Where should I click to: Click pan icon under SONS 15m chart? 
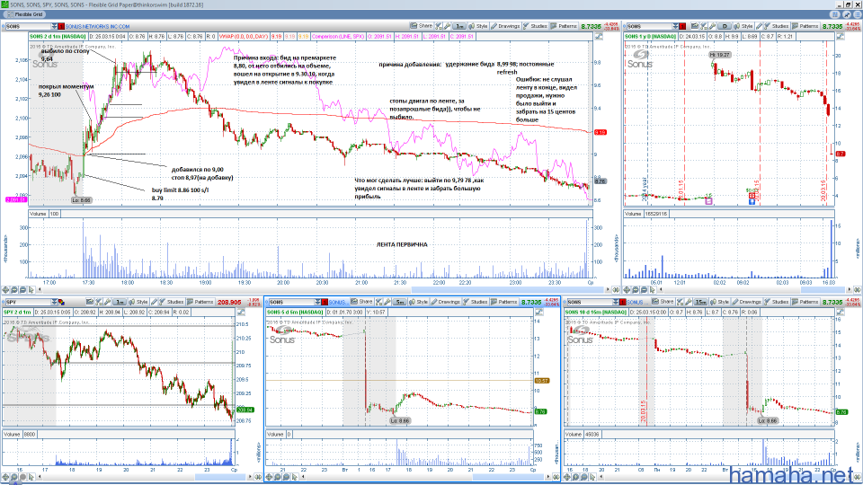(567, 477)
